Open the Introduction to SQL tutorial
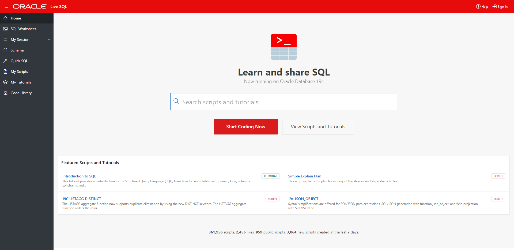The width and height of the screenshot is (514, 250). 79,176
